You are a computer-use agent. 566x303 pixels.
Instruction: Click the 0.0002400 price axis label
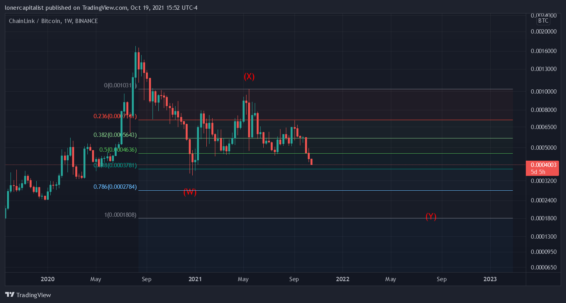544,200
